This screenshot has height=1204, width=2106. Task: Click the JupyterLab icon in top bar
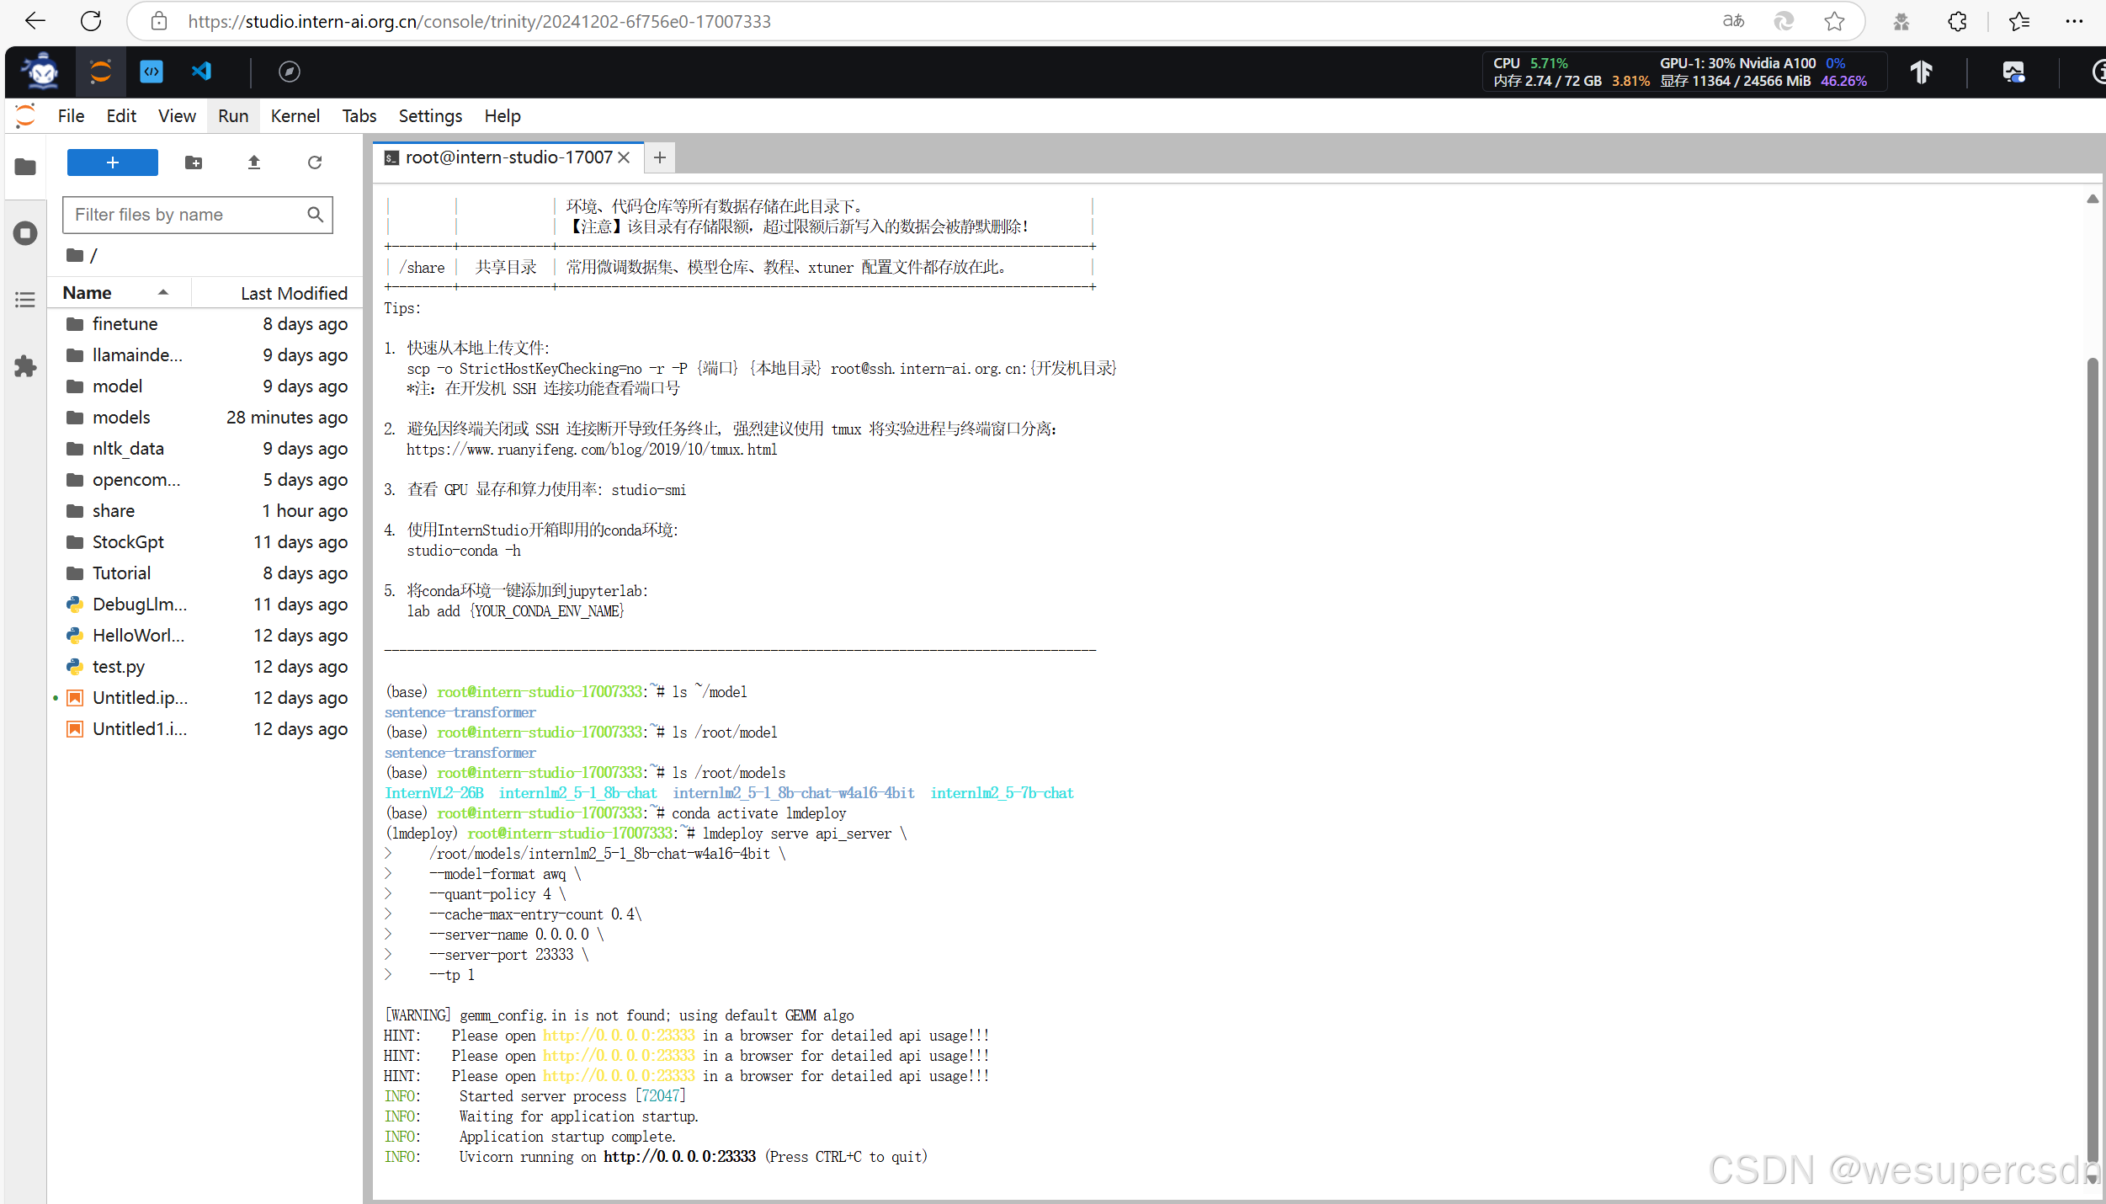(100, 72)
